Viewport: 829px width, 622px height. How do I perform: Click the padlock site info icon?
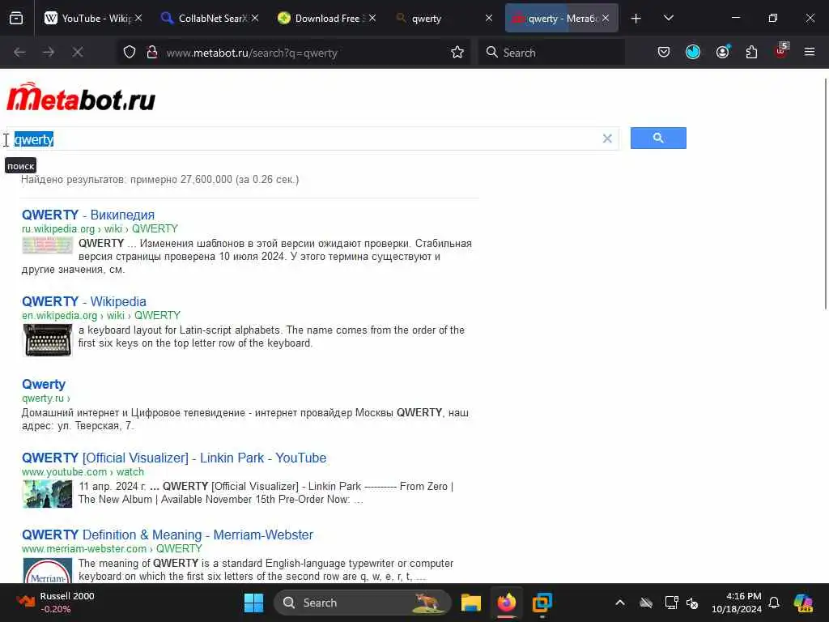[152, 52]
